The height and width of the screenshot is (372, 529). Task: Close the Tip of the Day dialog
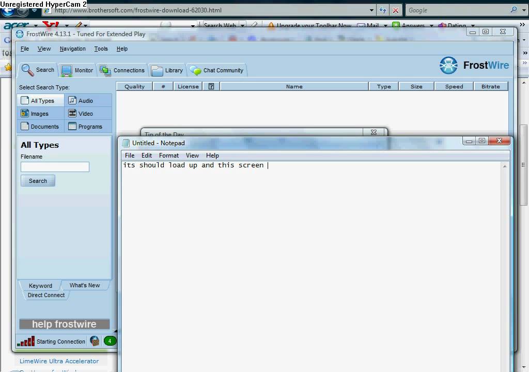(374, 132)
